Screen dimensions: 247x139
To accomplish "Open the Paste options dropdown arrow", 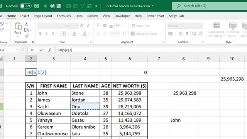I will [18, 36].
